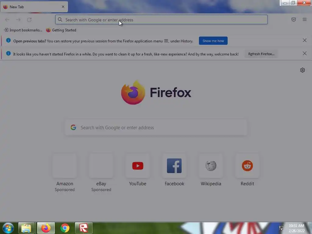The image size is (312, 234).
Task: Dismiss the Open previous tabs notification
Action: tap(304, 41)
